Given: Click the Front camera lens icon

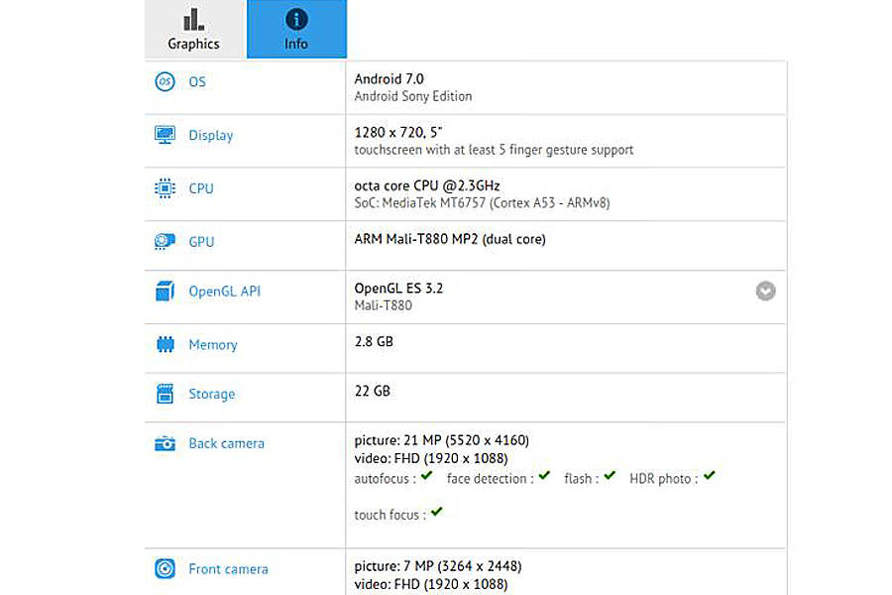Looking at the screenshot, I should [165, 569].
